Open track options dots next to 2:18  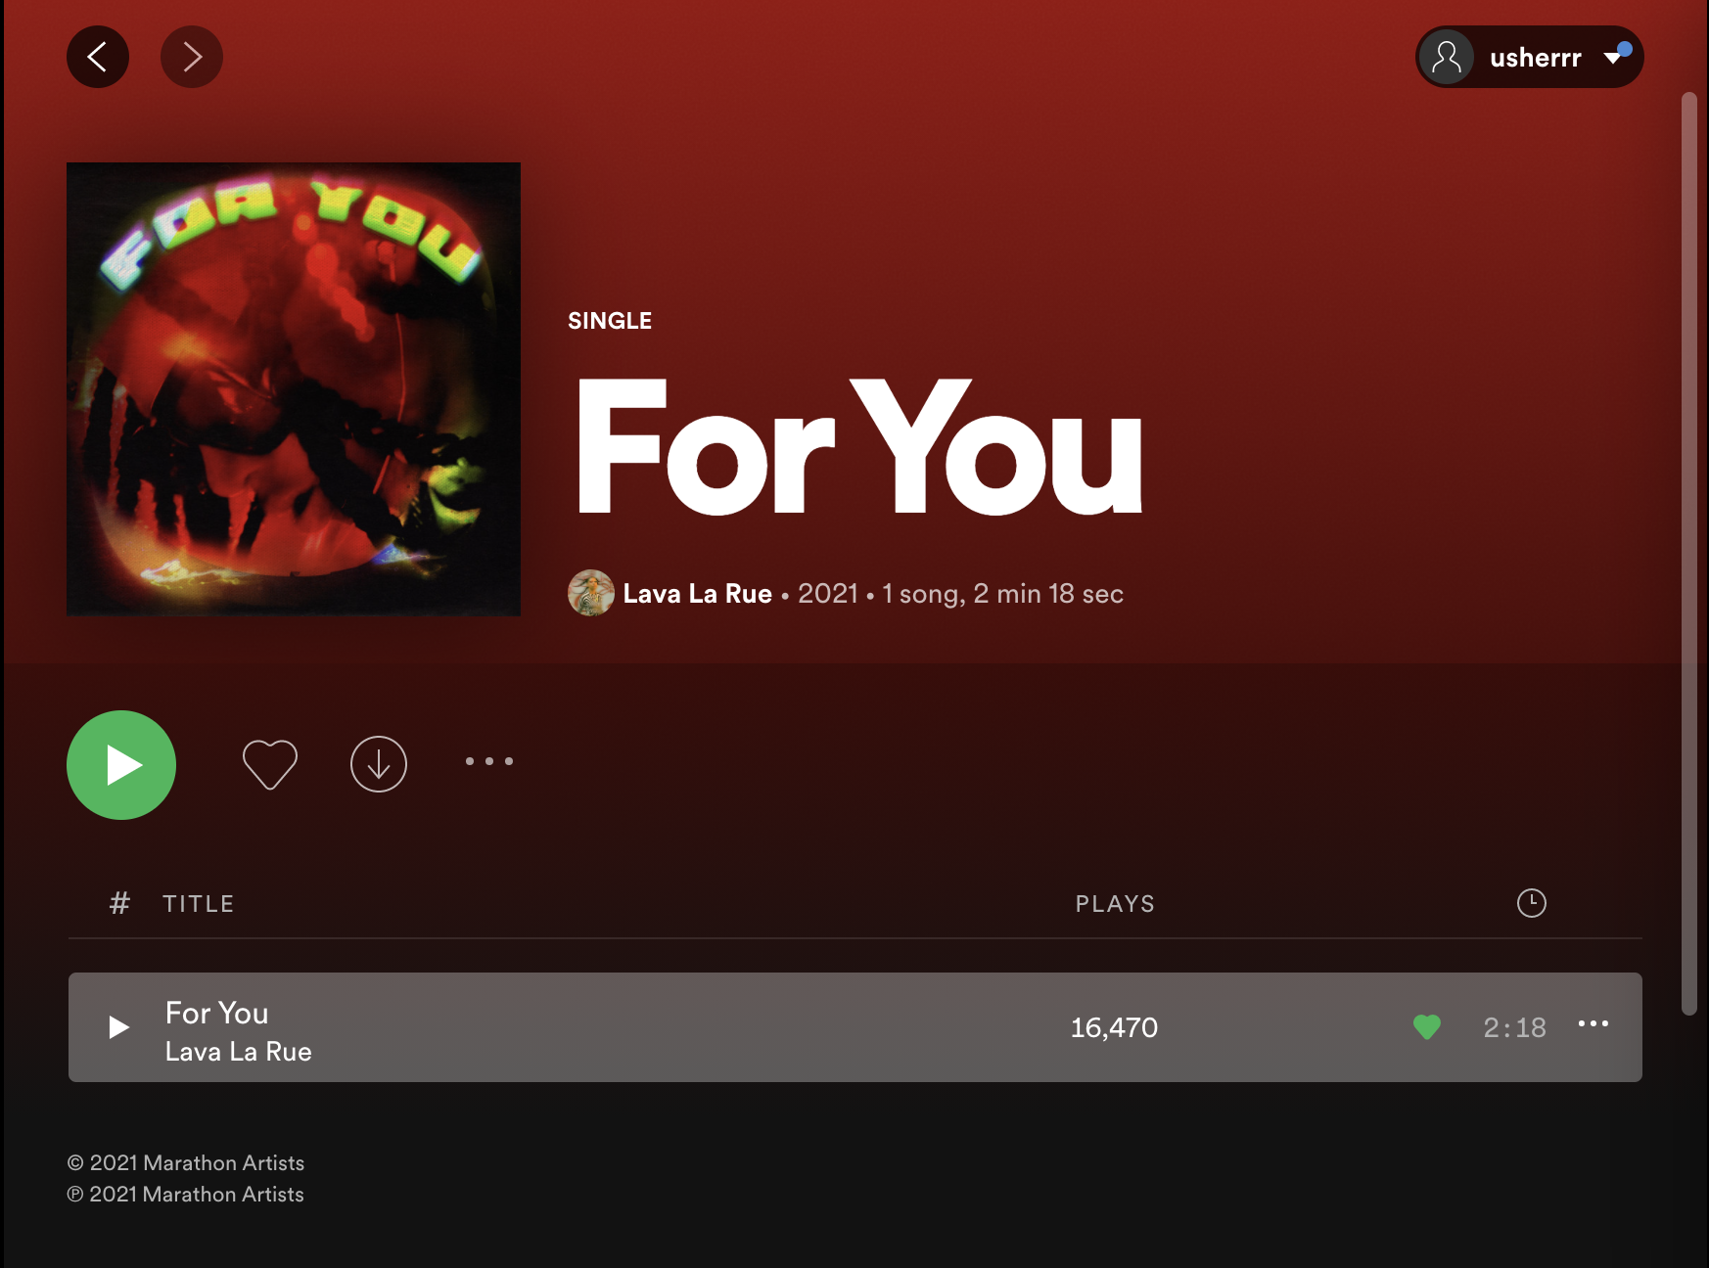(1594, 1023)
